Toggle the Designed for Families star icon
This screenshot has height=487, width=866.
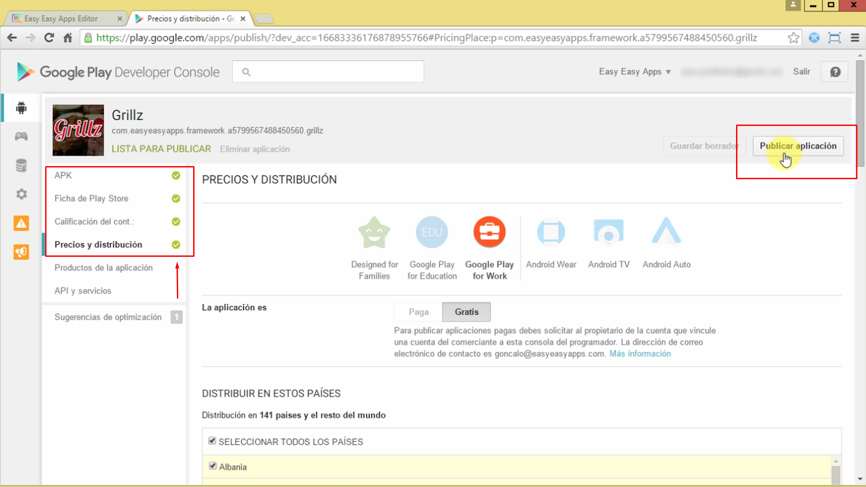pyautogui.click(x=375, y=232)
